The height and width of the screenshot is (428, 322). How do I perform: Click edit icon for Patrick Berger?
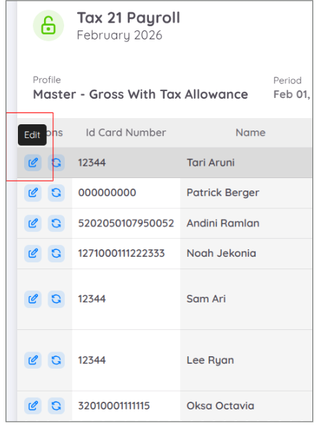pyautogui.click(x=32, y=193)
